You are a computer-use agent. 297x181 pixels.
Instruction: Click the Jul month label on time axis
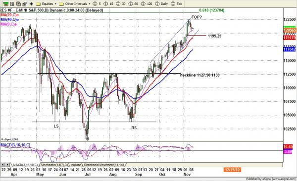(87, 175)
